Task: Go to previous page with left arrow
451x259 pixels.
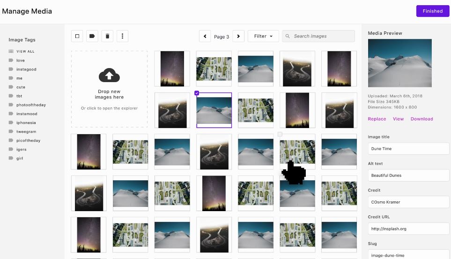Action: [x=205, y=36]
